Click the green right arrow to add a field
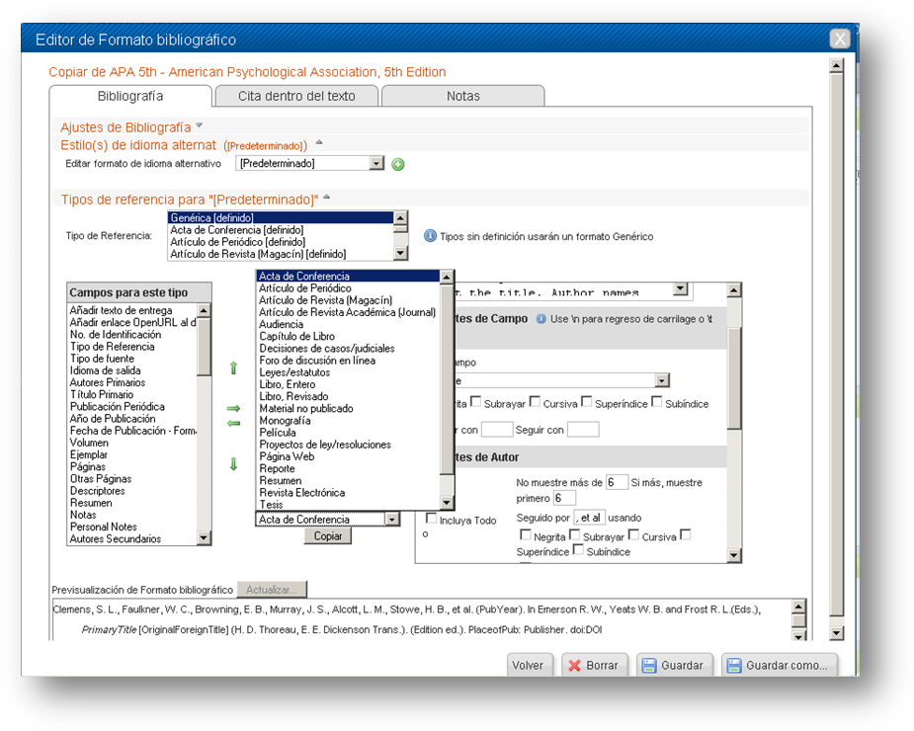This screenshot has height=731, width=914. (234, 408)
